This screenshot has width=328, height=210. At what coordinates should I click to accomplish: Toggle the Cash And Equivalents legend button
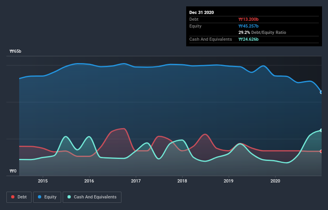(92, 197)
